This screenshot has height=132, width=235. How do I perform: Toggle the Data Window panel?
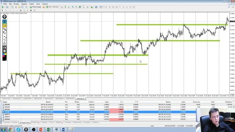16,7
